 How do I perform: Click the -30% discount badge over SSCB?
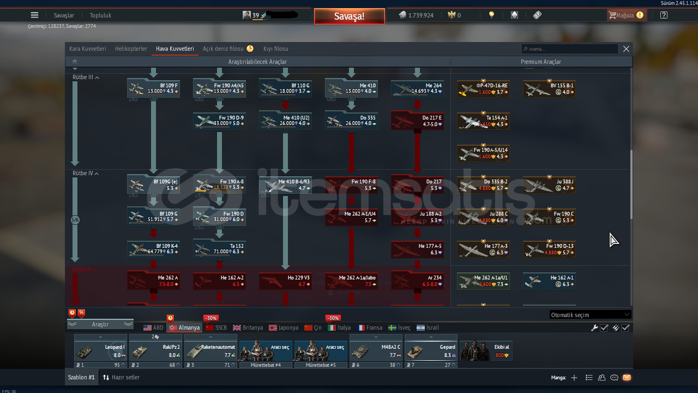pos(210,318)
